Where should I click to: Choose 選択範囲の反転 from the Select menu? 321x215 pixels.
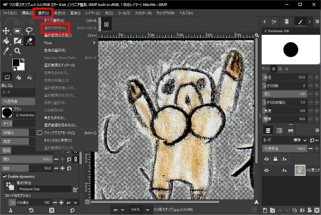(67, 35)
